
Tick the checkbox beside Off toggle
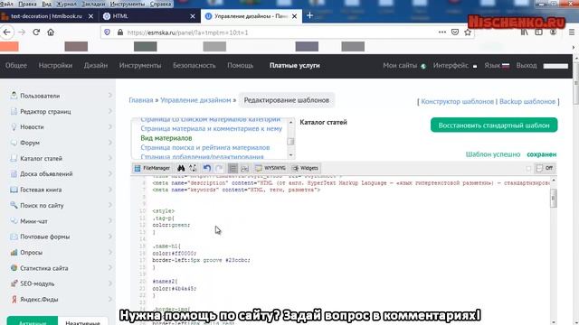pos(528,169)
